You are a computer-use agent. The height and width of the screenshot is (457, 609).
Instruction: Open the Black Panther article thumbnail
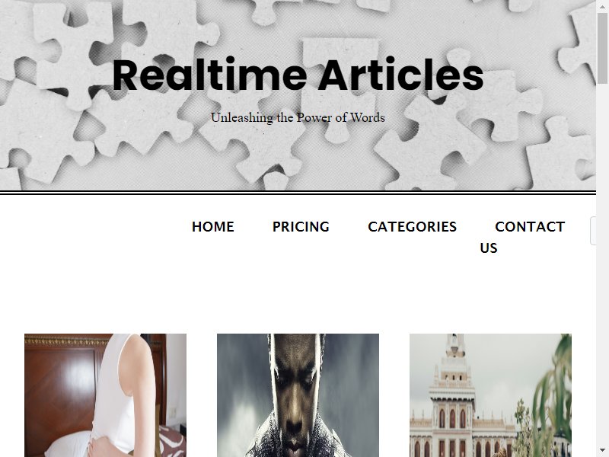[x=298, y=395]
